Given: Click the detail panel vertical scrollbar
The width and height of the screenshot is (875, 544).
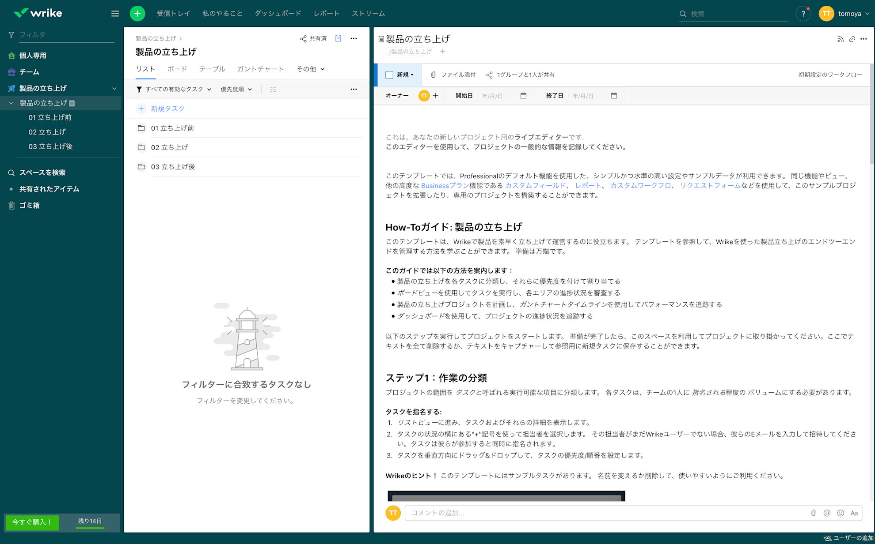Looking at the screenshot, I should coord(872,114).
